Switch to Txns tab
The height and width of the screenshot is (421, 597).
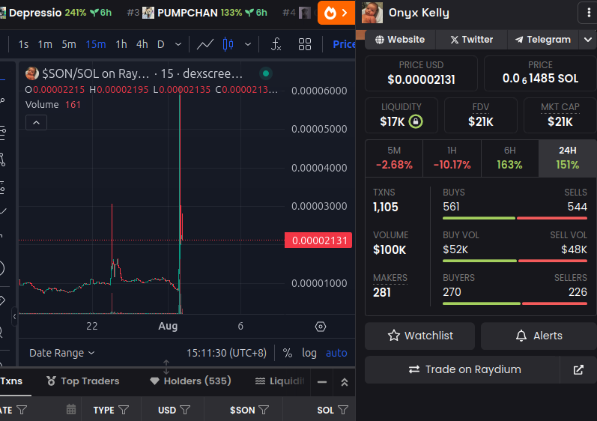click(11, 381)
